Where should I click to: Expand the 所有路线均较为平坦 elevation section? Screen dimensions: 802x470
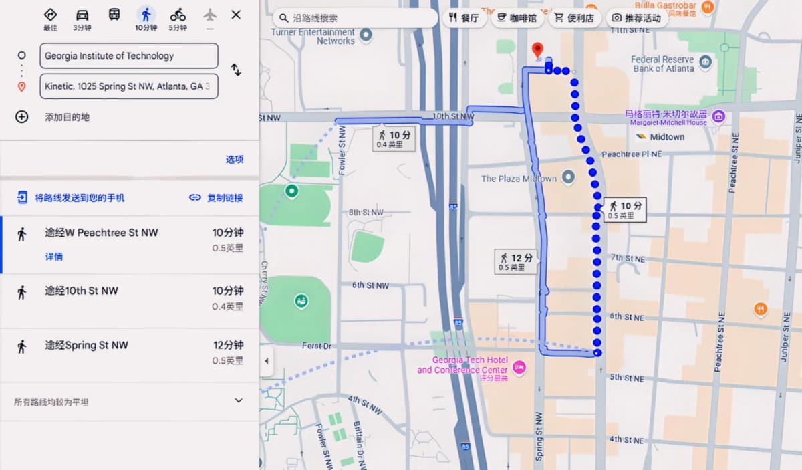coord(239,401)
